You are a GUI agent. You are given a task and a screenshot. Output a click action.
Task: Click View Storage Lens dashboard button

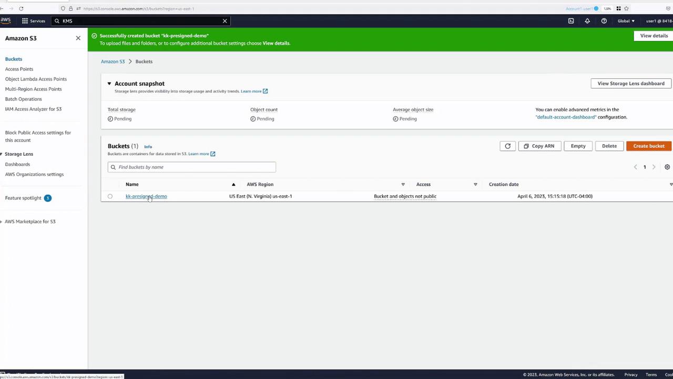(631, 84)
